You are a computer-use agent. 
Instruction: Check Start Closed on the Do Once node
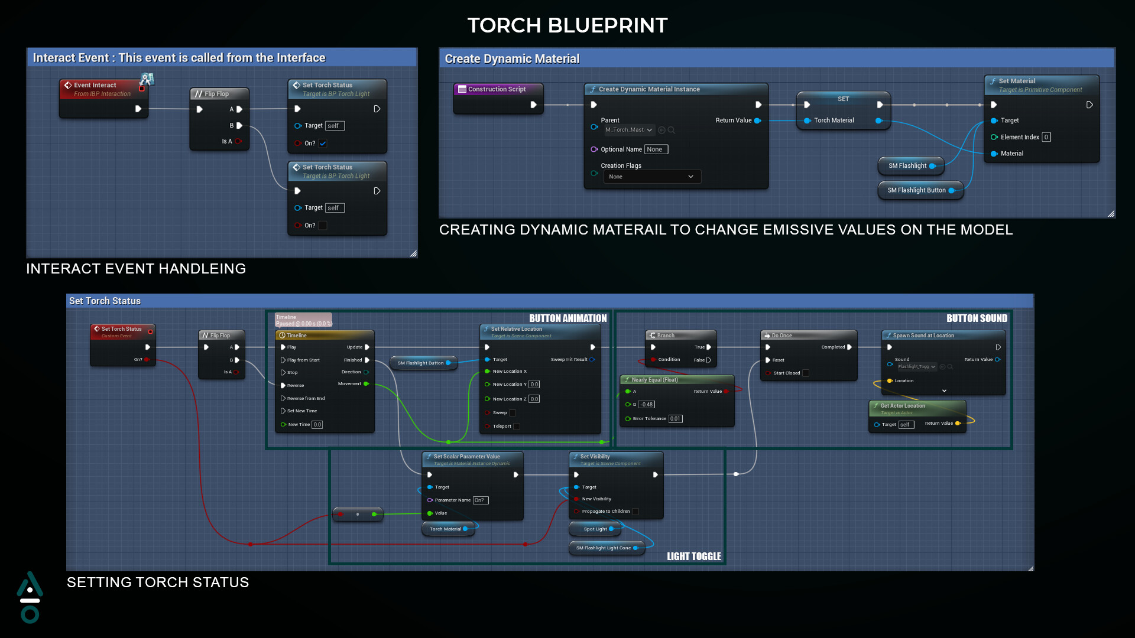pos(806,373)
